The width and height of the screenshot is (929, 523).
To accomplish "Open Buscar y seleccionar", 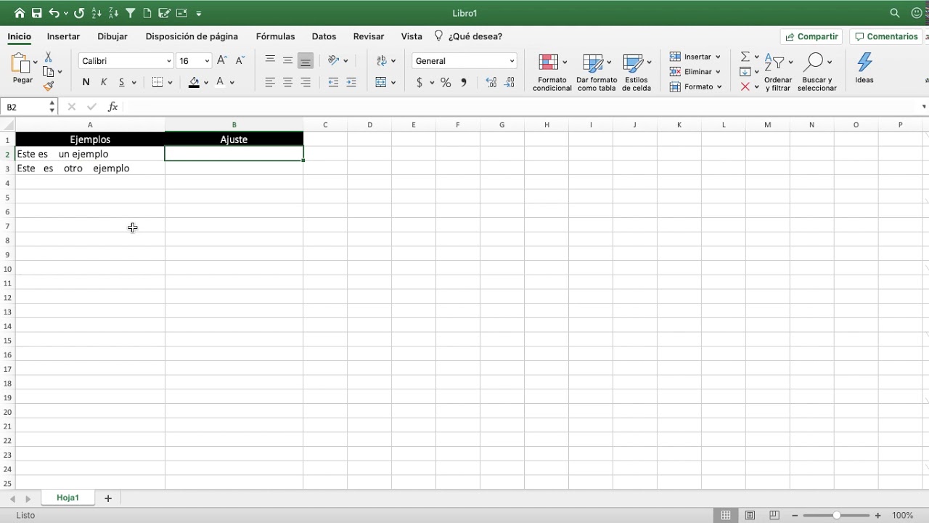I will (817, 72).
